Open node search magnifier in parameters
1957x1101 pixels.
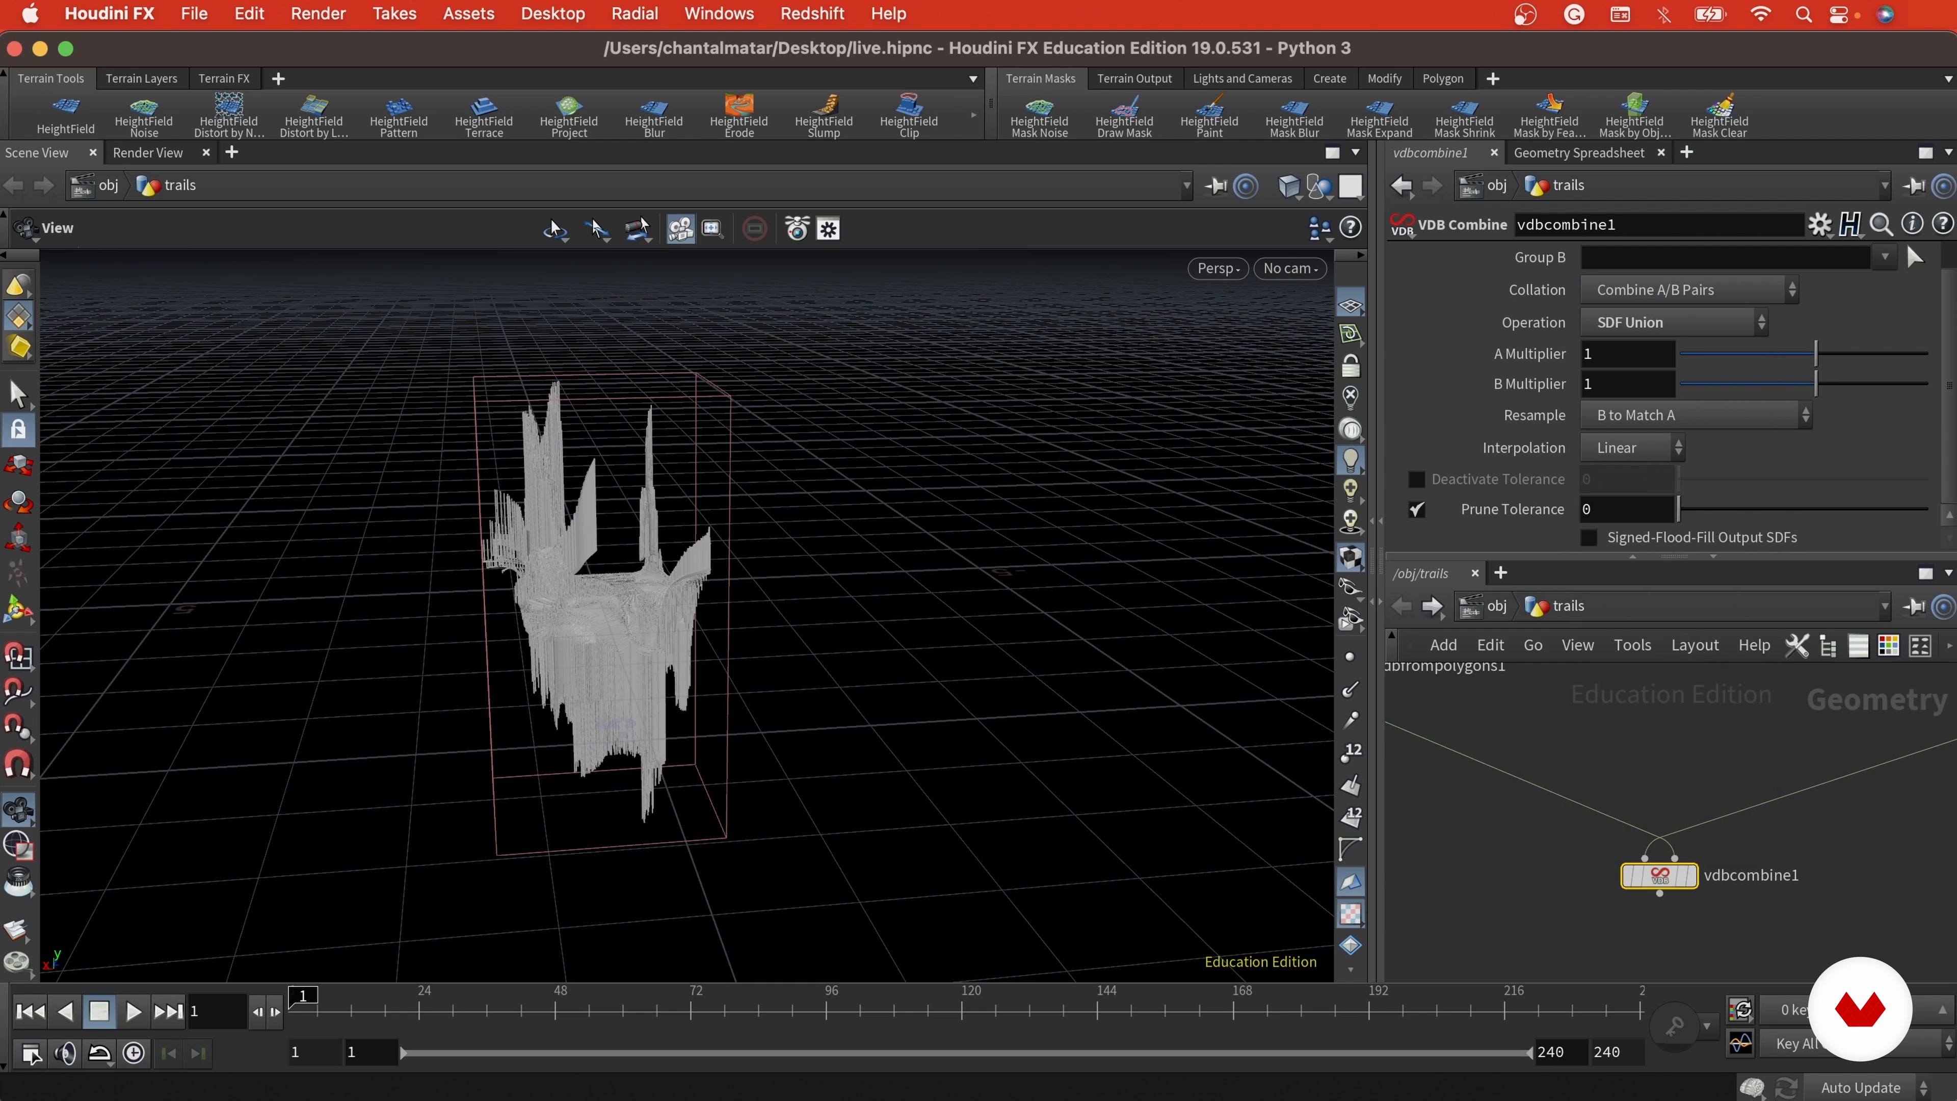pyautogui.click(x=1881, y=224)
